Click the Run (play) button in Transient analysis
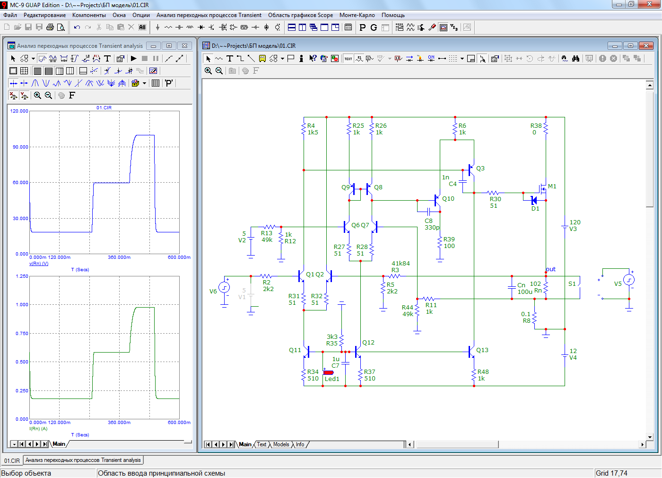 (134, 59)
